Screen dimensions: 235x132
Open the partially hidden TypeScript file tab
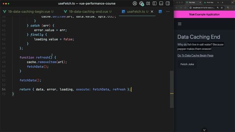tap(160, 11)
